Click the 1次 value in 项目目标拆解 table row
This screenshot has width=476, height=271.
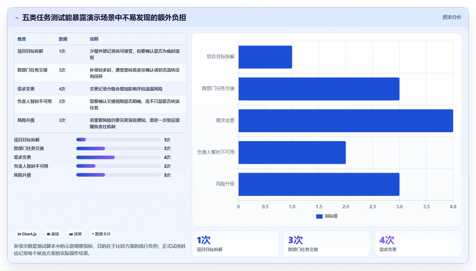[62, 51]
